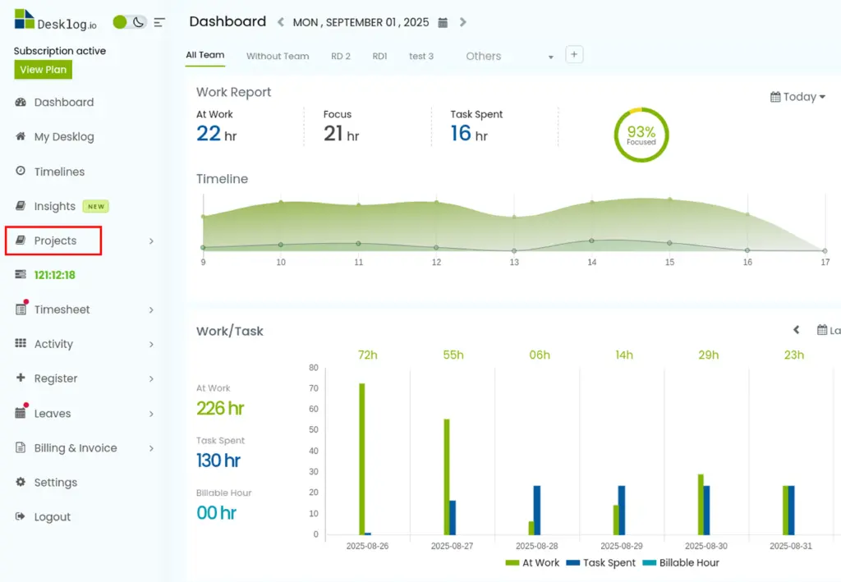841x582 pixels.
Task: Click the Desklog.io logo
Action: (55, 20)
